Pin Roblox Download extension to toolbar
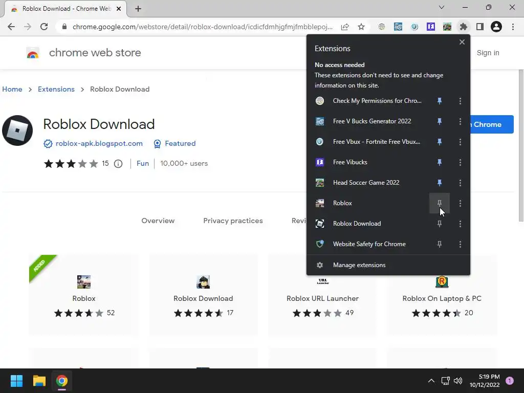The height and width of the screenshot is (393, 524). click(x=440, y=224)
